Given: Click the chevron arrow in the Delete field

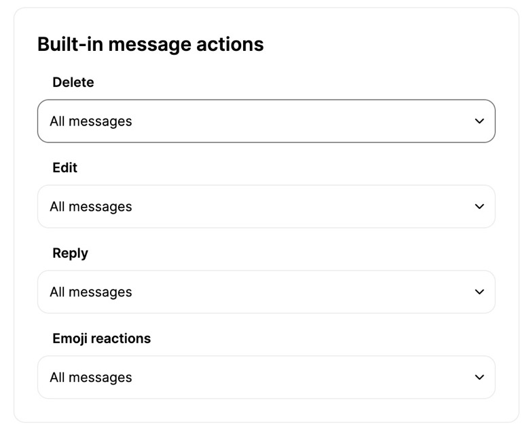Looking at the screenshot, I should (x=479, y=121).
